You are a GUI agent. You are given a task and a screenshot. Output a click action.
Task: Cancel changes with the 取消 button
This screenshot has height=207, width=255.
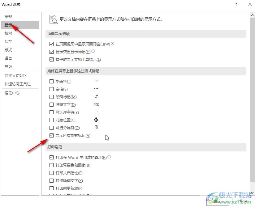click(x=244, y=201)
